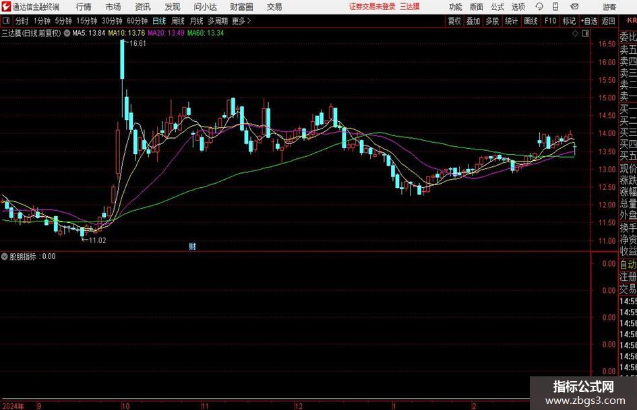Open the mail messages envelope icon
This screenshot has width=637, height=410.
coord(574,7)
